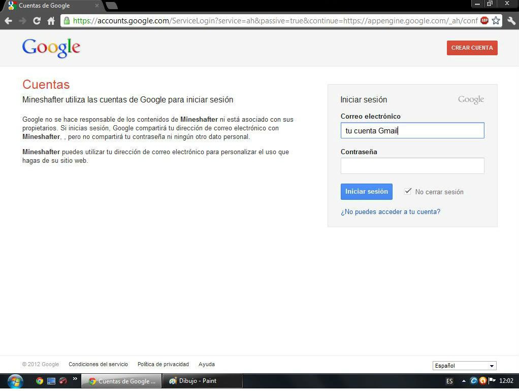Focus the Correo electrónico field
Screen dimensions: 519x391
pyautogui.click(x=412, y=130)
